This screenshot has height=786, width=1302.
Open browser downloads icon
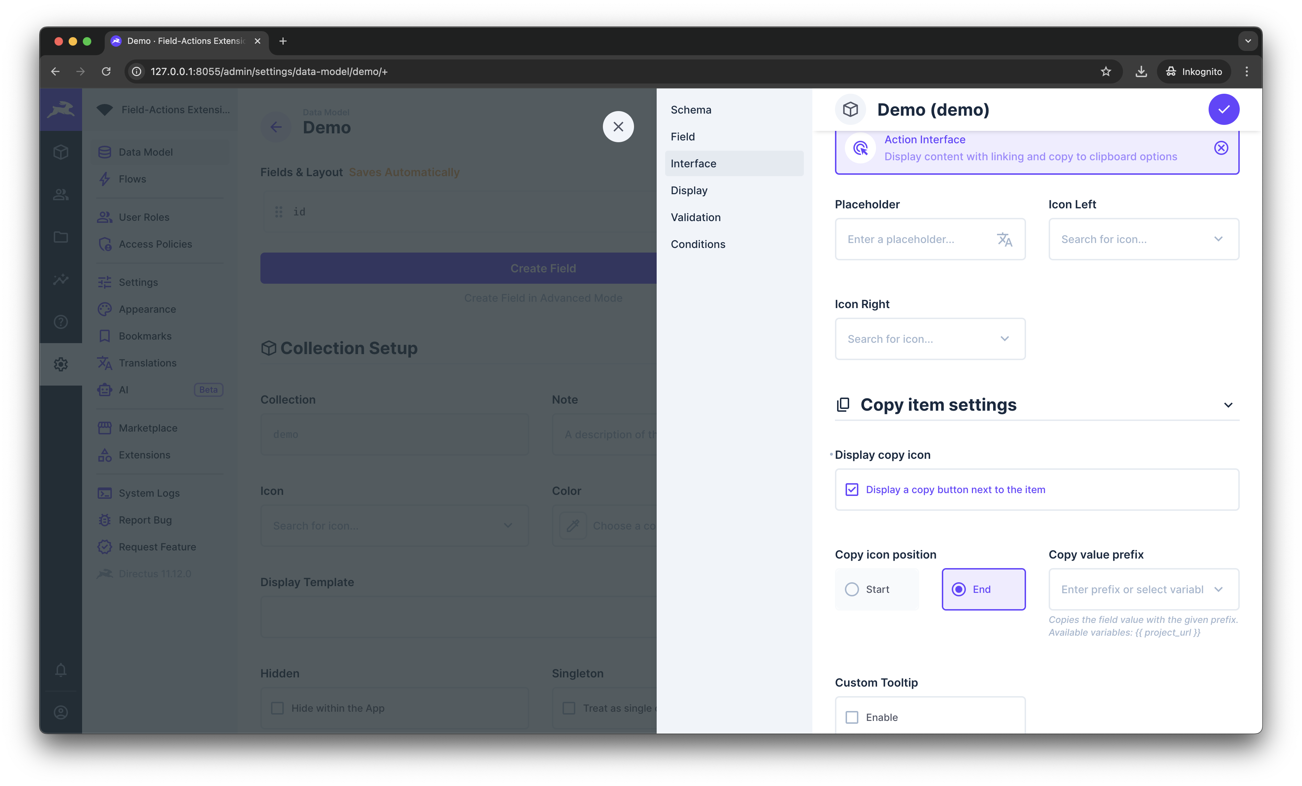[x=1141, y=71]
